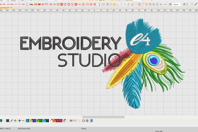Click the palette row stepper arrows
Screen dimensions: 198x132
click(67, 121)
